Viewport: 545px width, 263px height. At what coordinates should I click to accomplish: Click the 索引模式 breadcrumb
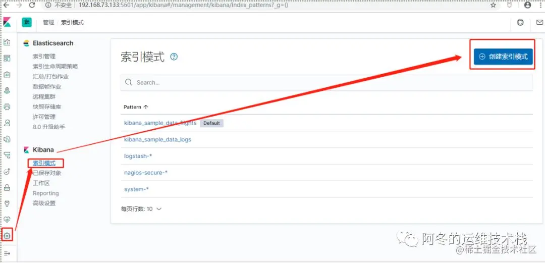coord(72,23)
